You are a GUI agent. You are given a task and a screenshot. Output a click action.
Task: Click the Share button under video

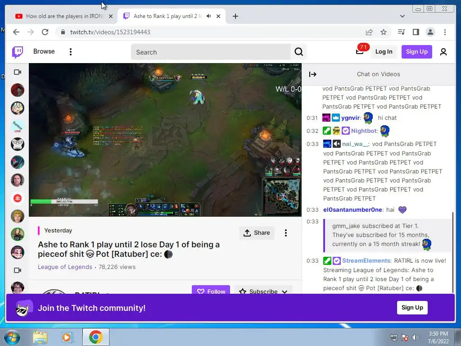(256, 233)
